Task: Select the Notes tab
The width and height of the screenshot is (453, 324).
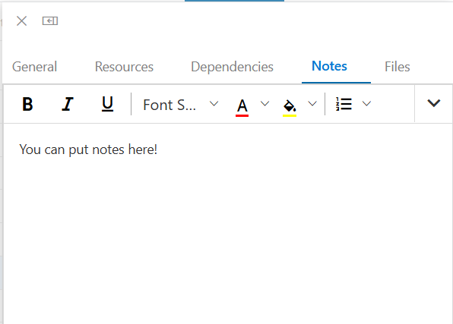Action: 329,66
